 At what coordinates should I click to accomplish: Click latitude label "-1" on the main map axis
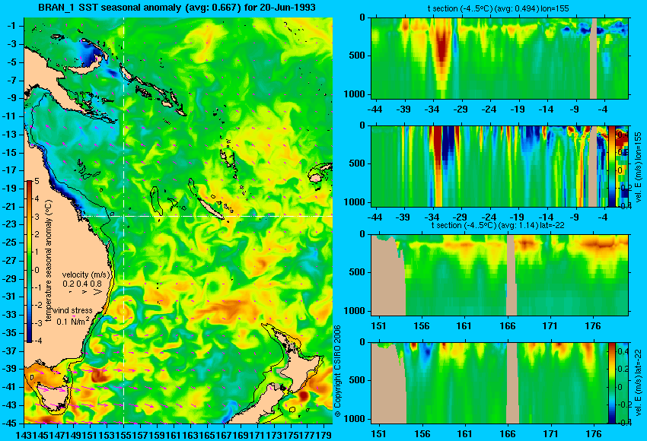tap(11, 26)
